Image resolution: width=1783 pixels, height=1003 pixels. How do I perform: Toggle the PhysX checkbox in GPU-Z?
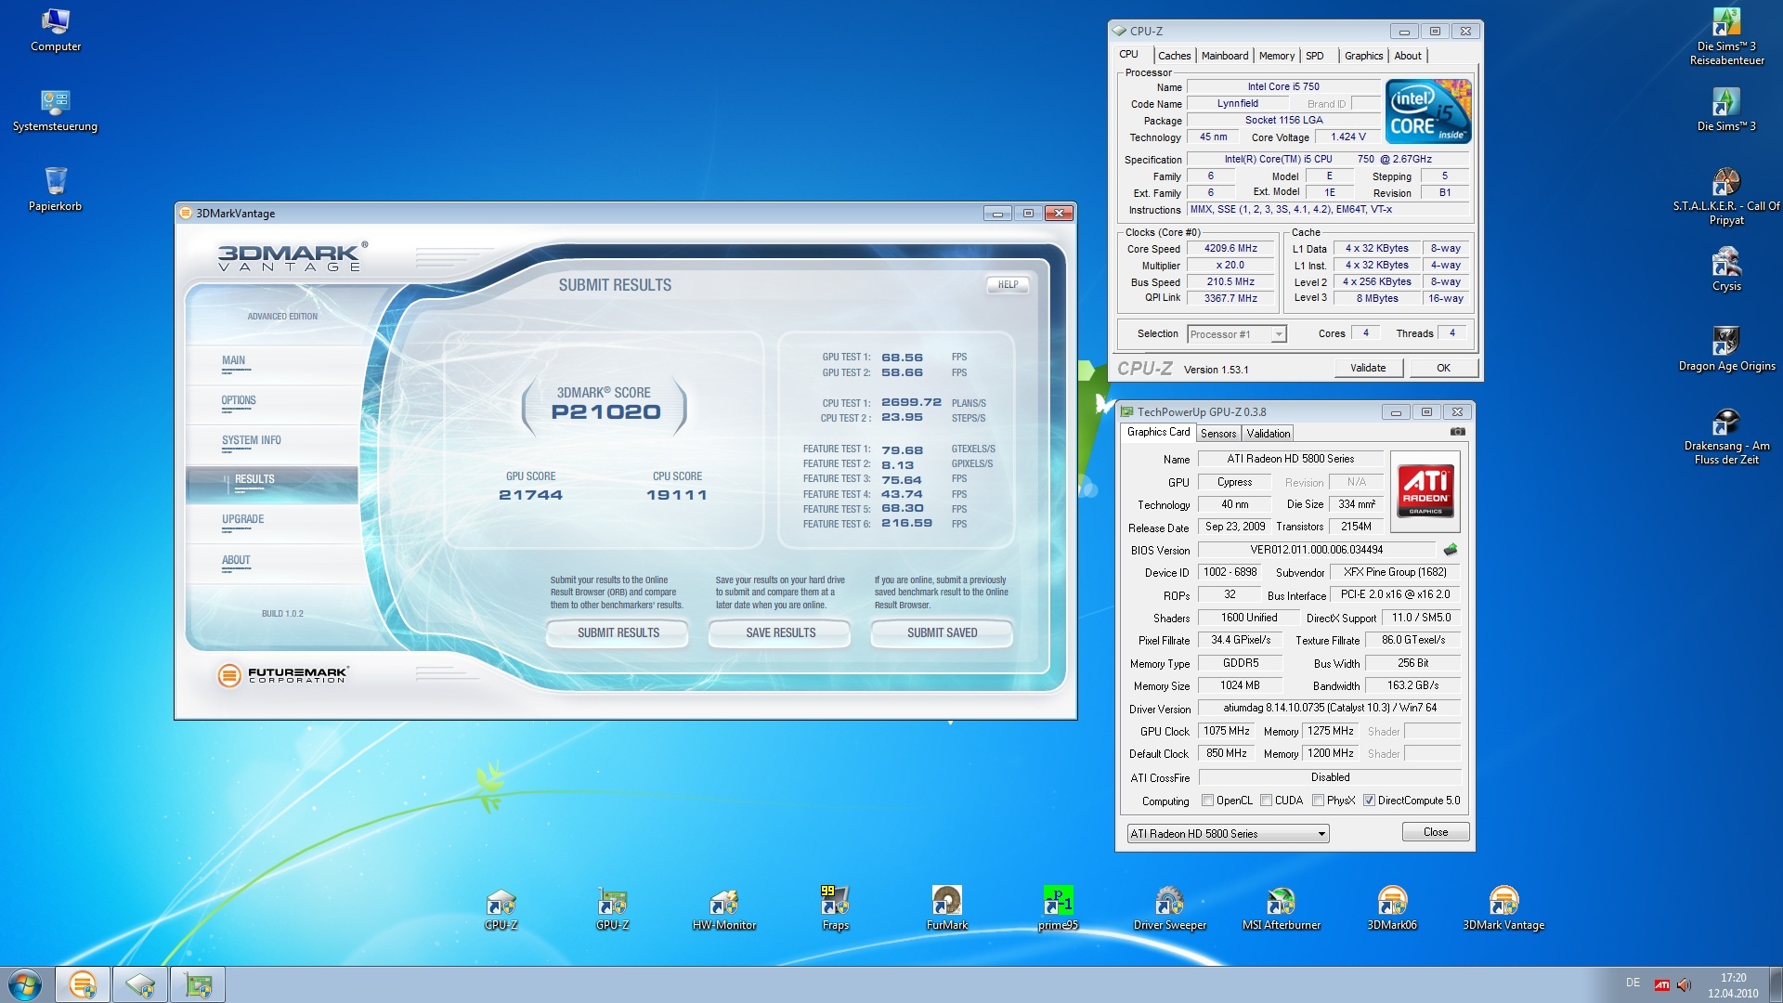point(1318,801)
